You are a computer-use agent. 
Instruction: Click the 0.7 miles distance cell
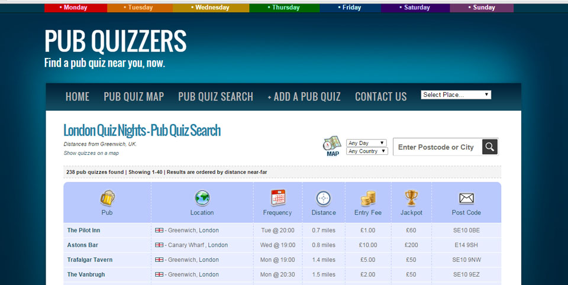coord(324,231)
